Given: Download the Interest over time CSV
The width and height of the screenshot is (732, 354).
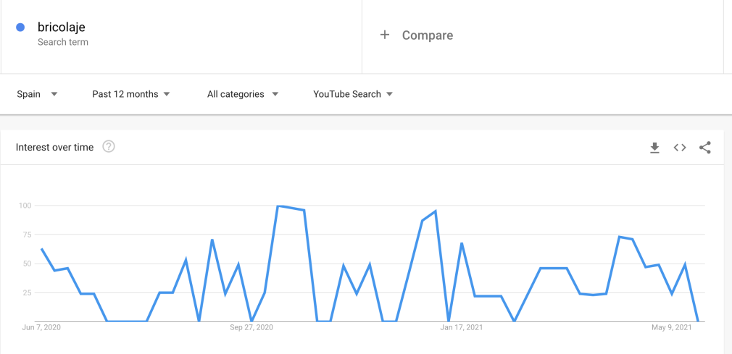Looking at the screenshot, I should click(654, 148).
